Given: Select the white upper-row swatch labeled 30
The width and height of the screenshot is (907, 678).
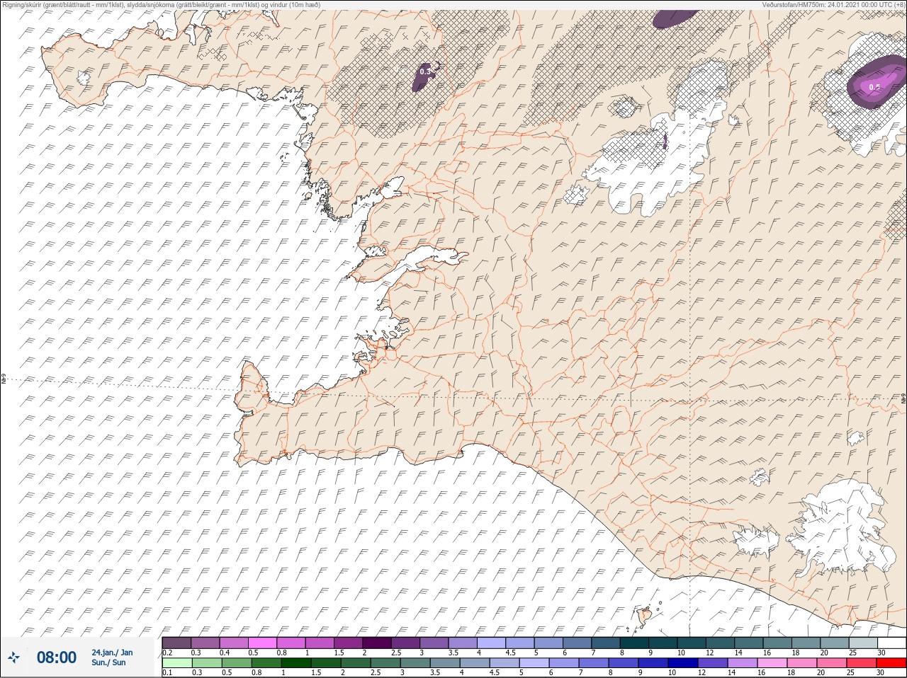Looking at the screenshot, I should coord(891,643).
